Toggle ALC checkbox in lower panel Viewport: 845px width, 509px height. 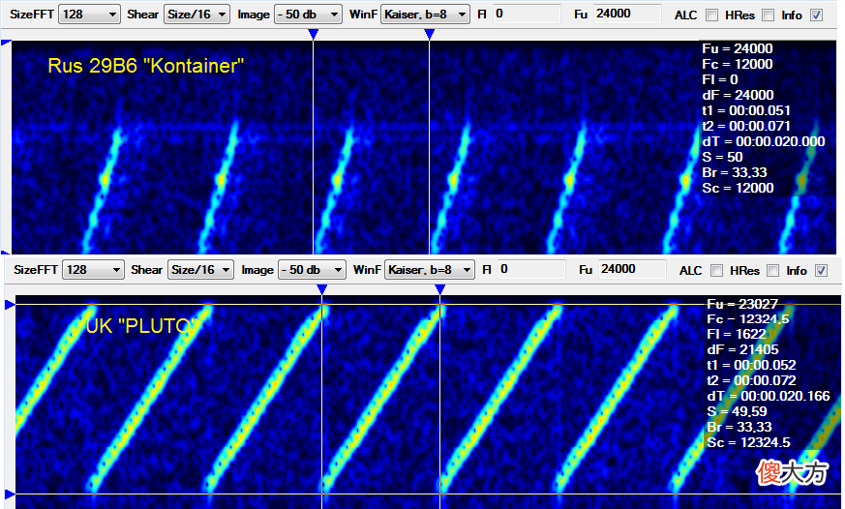(x=716, y=270)
